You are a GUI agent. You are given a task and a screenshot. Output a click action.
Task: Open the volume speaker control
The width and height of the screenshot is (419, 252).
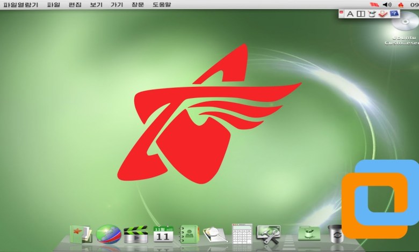click(x=387, y=4)
